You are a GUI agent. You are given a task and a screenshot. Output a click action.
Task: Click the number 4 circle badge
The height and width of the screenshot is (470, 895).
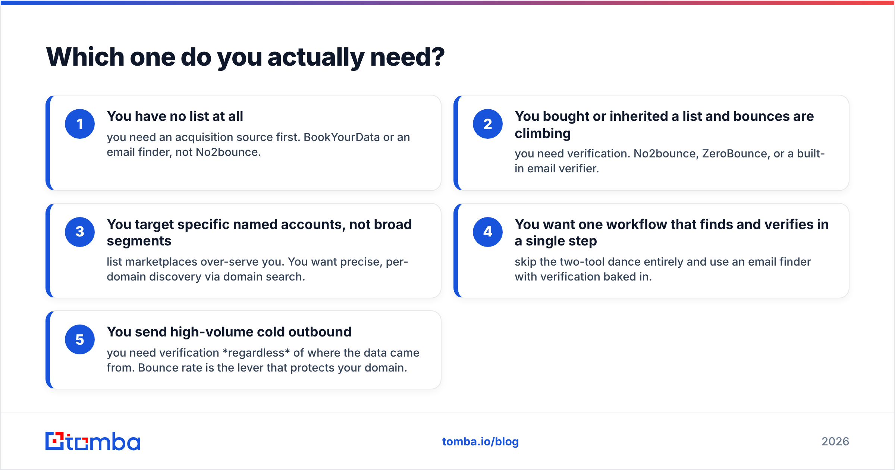487,232
